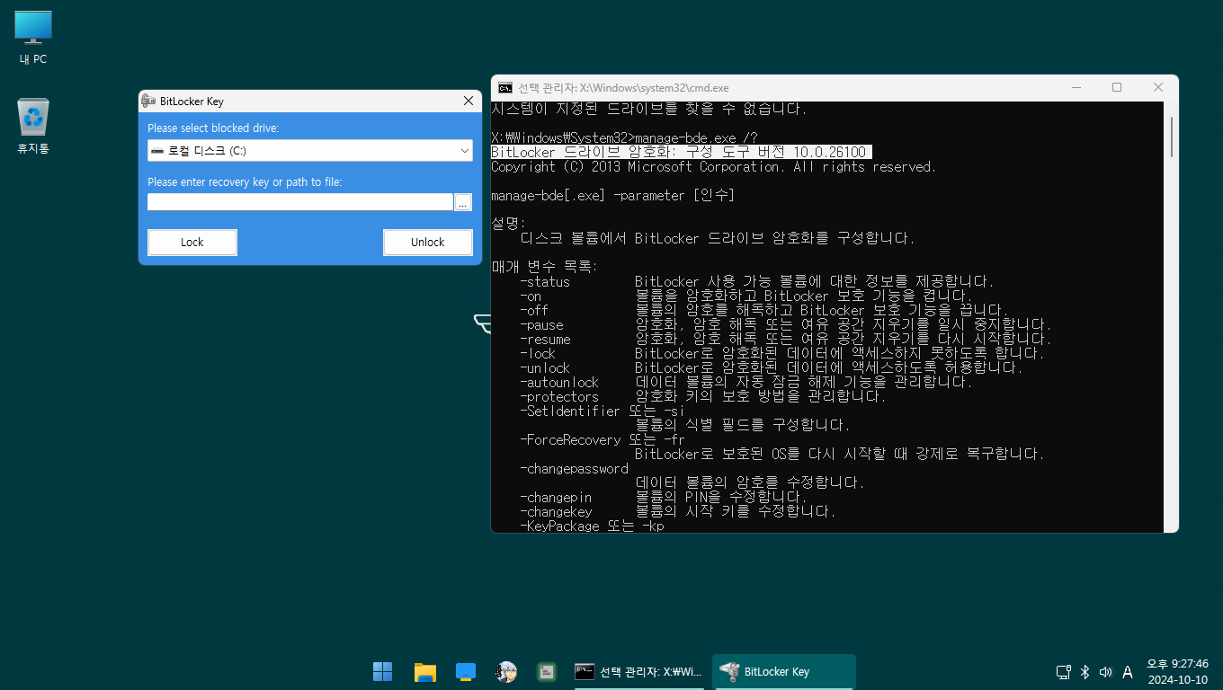Viewport: 1223px width, 690px height.
Task: Open the anime character avatar taskbar icon
Action: (x=506, y=671)
